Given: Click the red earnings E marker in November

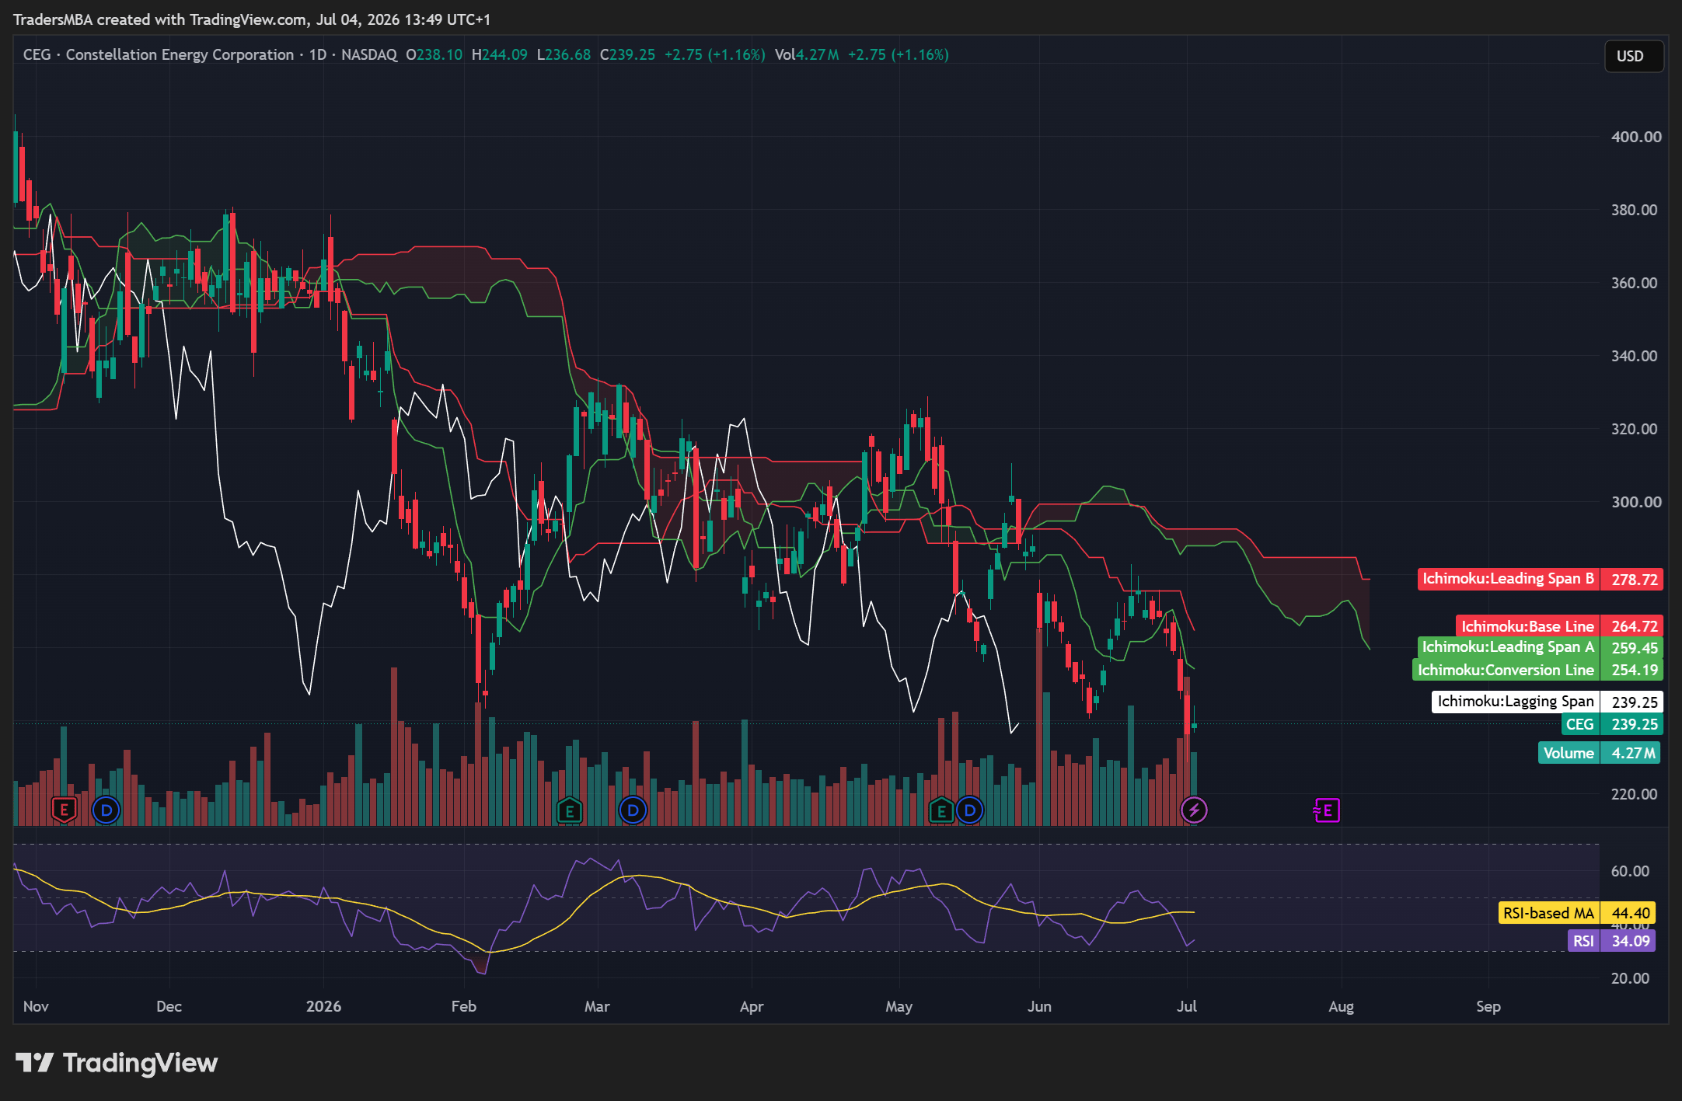Looking at the screenshot, I should click(x=65, y=810).
